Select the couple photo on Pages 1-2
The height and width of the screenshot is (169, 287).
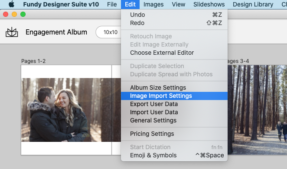[x=71, y=110]
